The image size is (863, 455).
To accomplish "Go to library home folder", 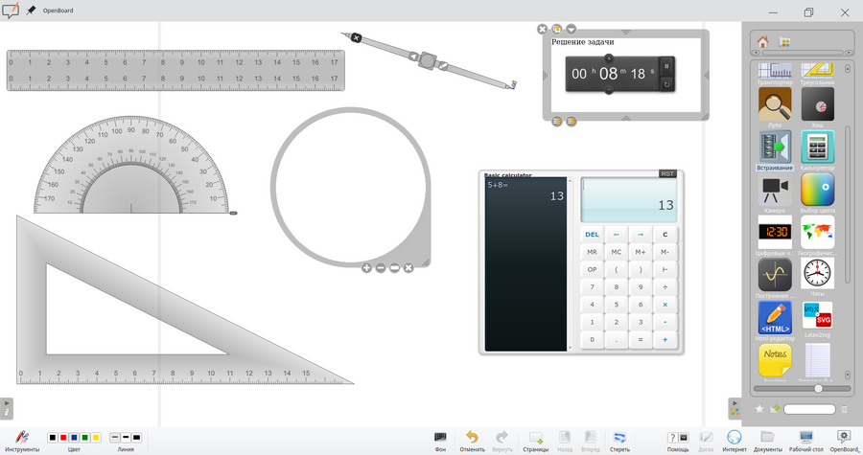I will pos(762,42).
